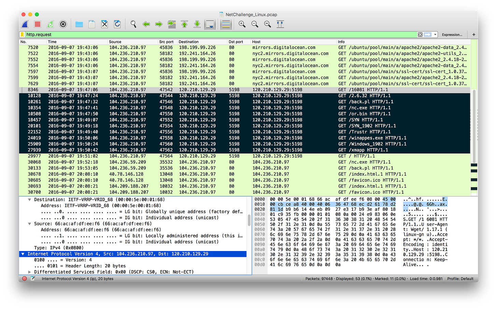Open a capture file via the folder icon
This screenshot has width=497, height=309.
tap(79, 24)
